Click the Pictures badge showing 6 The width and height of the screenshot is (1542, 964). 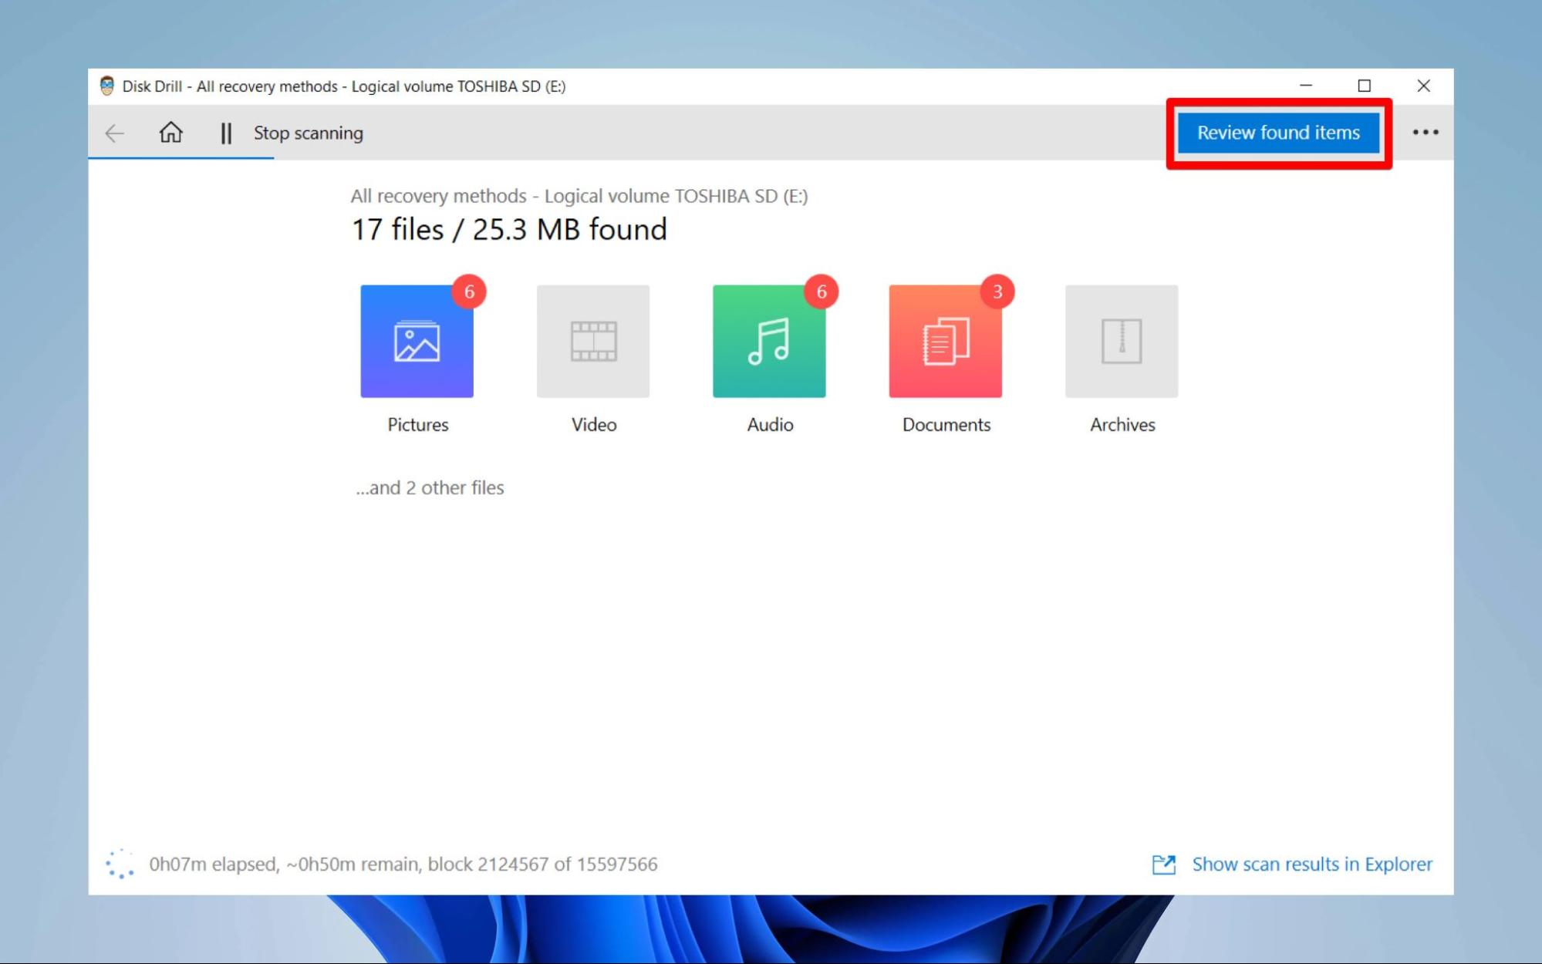pyautogui.click(x=469, y=292)
